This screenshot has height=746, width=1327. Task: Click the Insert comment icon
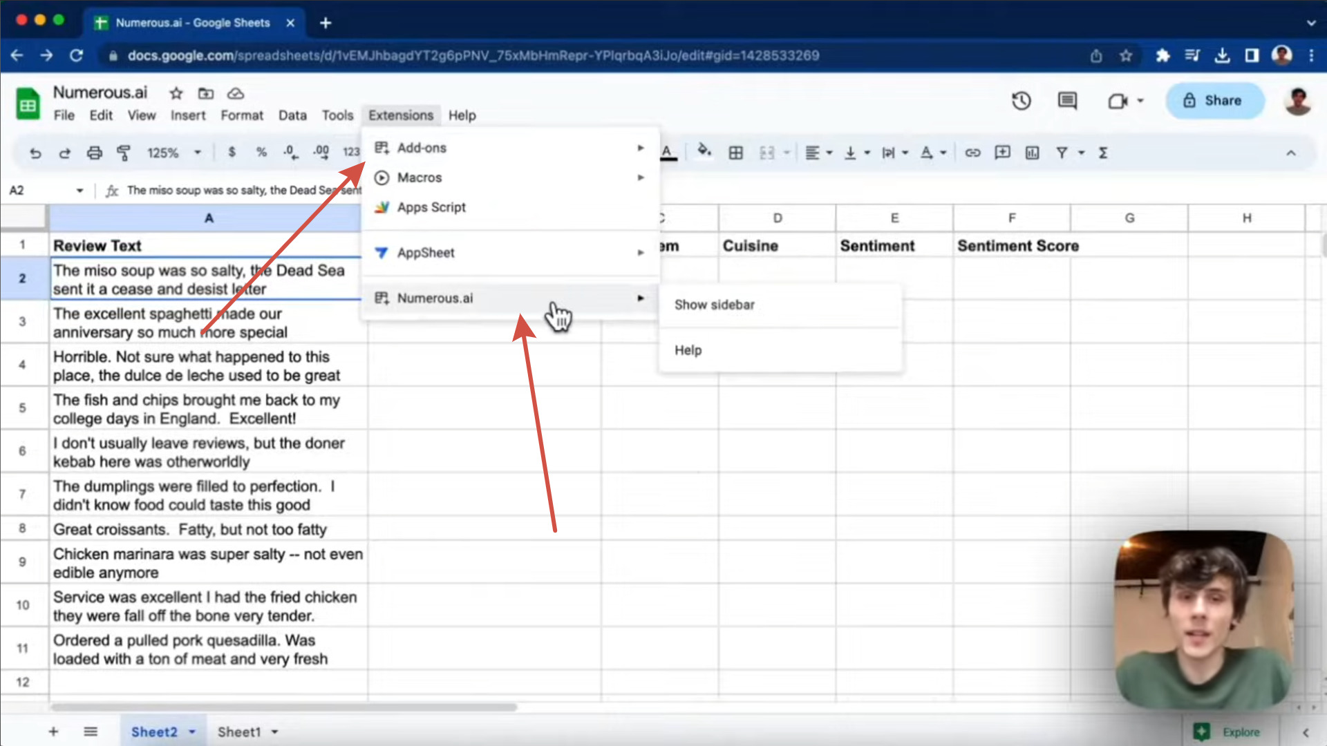[1002, 153]
